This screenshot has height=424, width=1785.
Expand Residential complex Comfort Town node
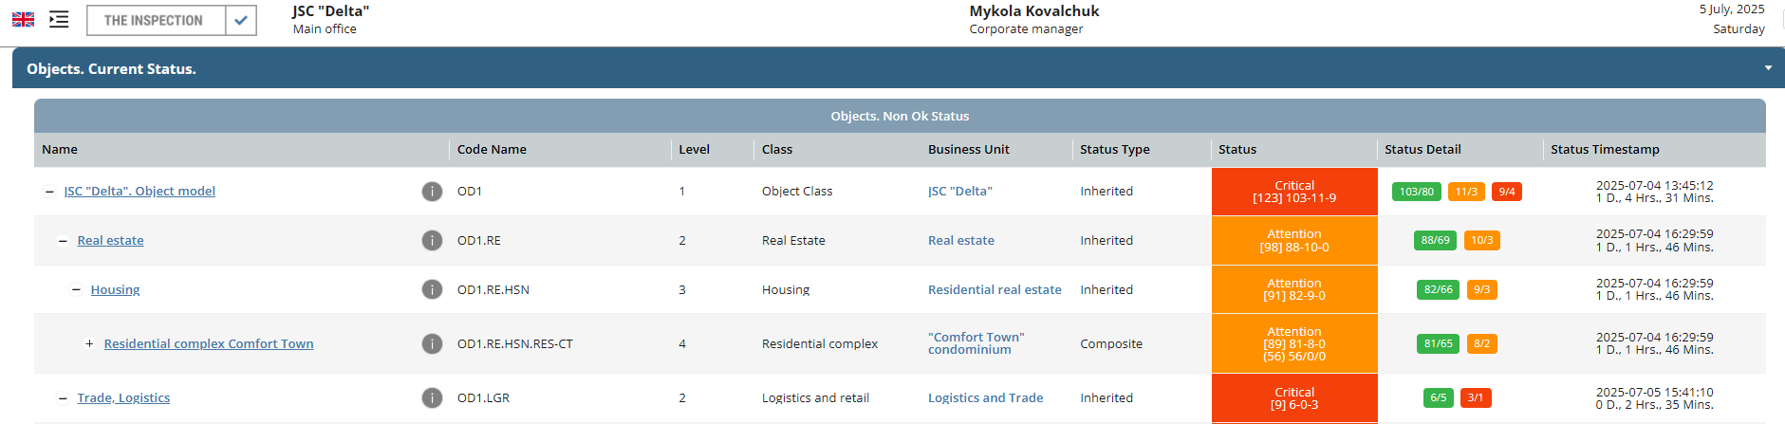click(x=89, y=344)
